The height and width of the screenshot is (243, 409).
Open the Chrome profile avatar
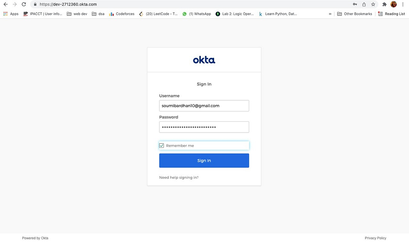point(393,4)
